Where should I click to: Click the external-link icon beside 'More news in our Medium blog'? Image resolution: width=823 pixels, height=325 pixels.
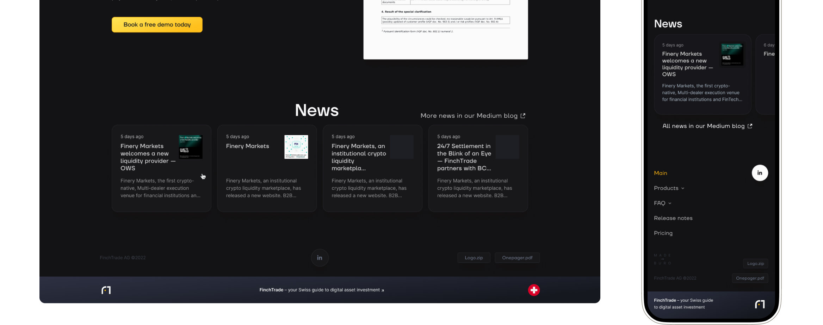point(523,116)
